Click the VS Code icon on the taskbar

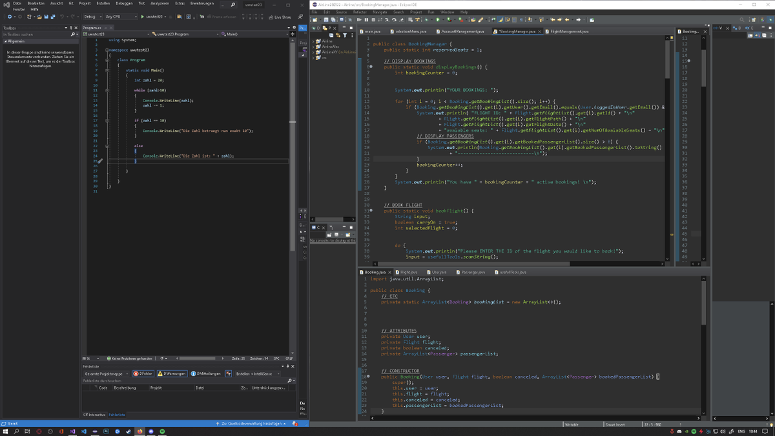pyautogui.click(x=83, y=431)
